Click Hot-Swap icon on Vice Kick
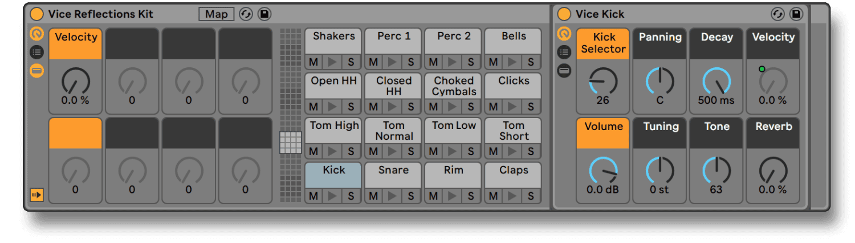 click(x=778, y=14)
